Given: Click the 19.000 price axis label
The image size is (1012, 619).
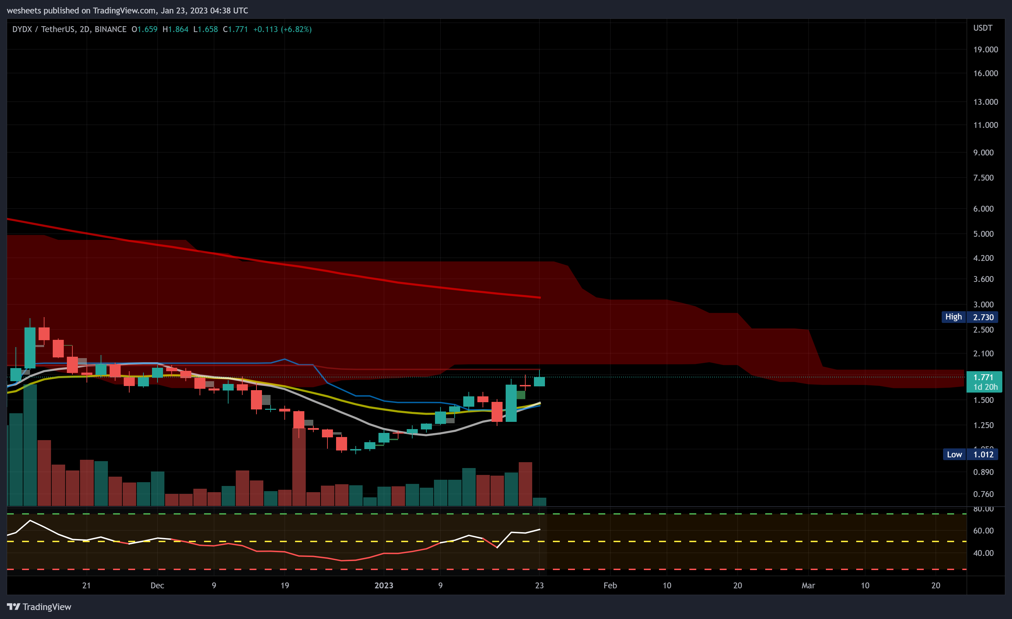Looking at the screenshot, I should (x=986, y=49).
